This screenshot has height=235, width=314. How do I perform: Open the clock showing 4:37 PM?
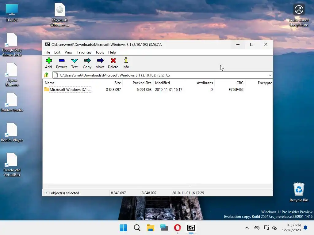pyautogui.click(x=291, y=228)
